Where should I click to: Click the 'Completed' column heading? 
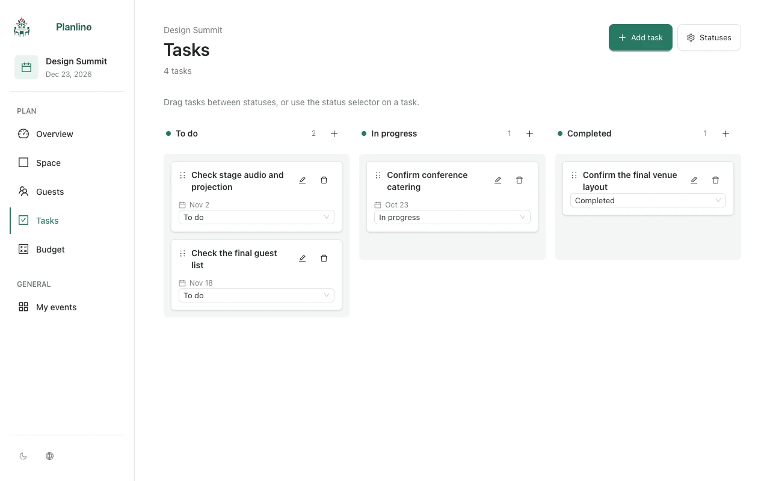(590, 133)
